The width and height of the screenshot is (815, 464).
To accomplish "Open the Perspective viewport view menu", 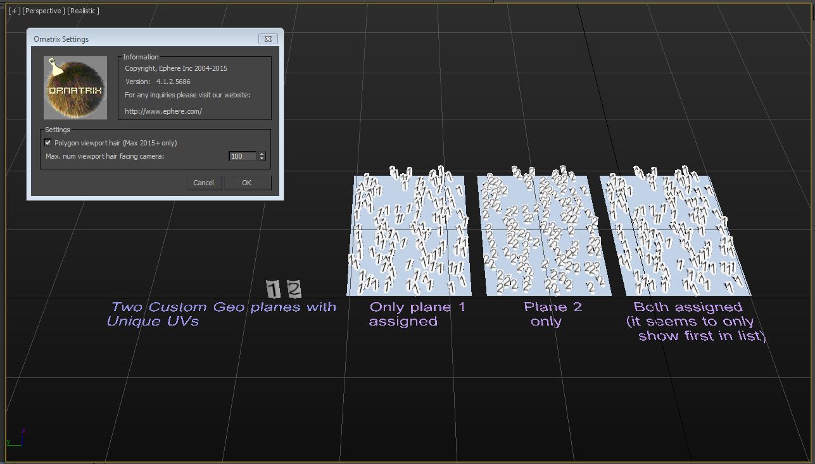I will (43, 11).
